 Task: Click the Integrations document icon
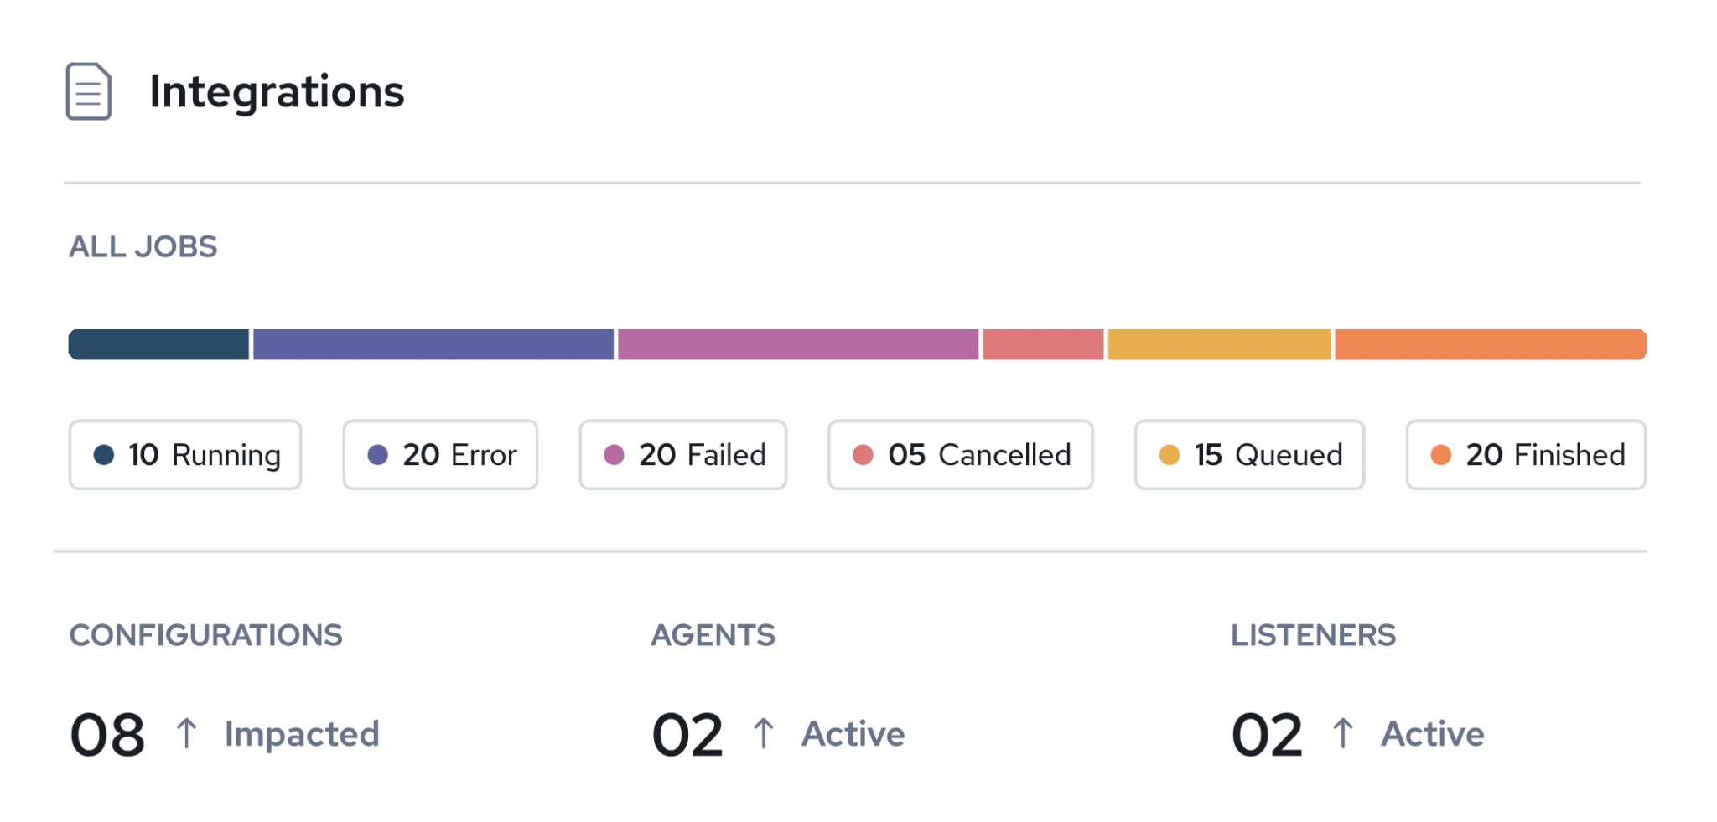tap(89, 92)
